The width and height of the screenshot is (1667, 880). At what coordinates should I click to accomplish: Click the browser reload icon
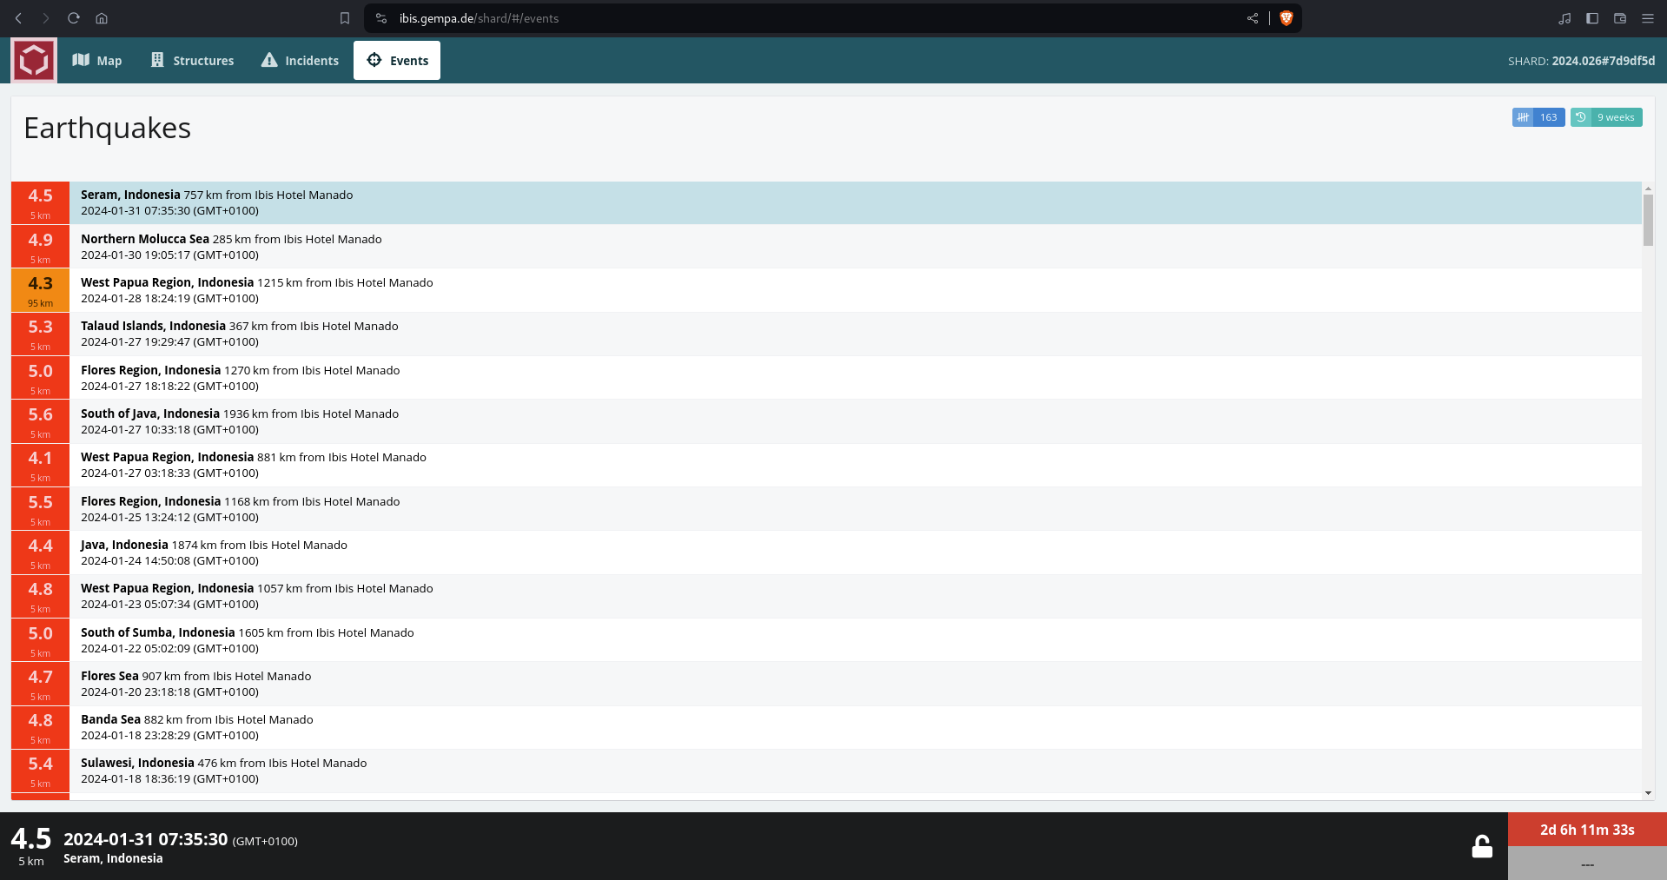pyautogui.click(x=74, y=18)
